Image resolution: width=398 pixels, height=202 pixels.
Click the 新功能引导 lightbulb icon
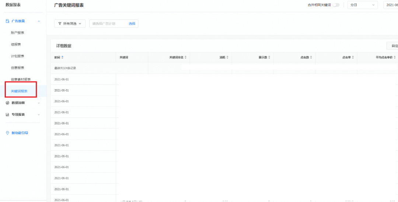[7, 133]
